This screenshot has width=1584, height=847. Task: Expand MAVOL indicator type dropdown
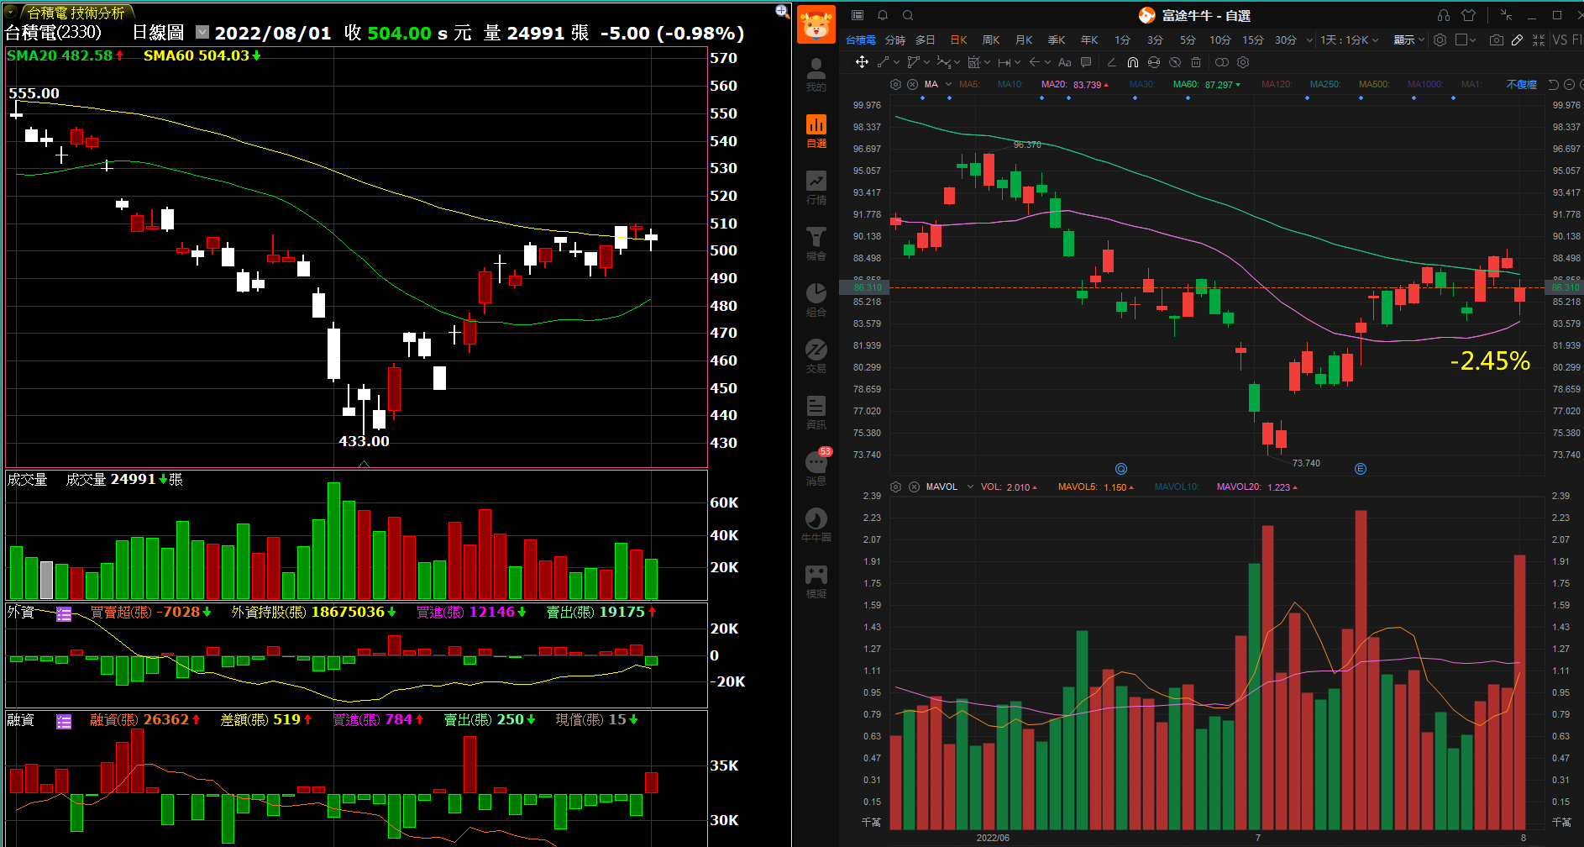pyautogui.click(x=970, y=487)
